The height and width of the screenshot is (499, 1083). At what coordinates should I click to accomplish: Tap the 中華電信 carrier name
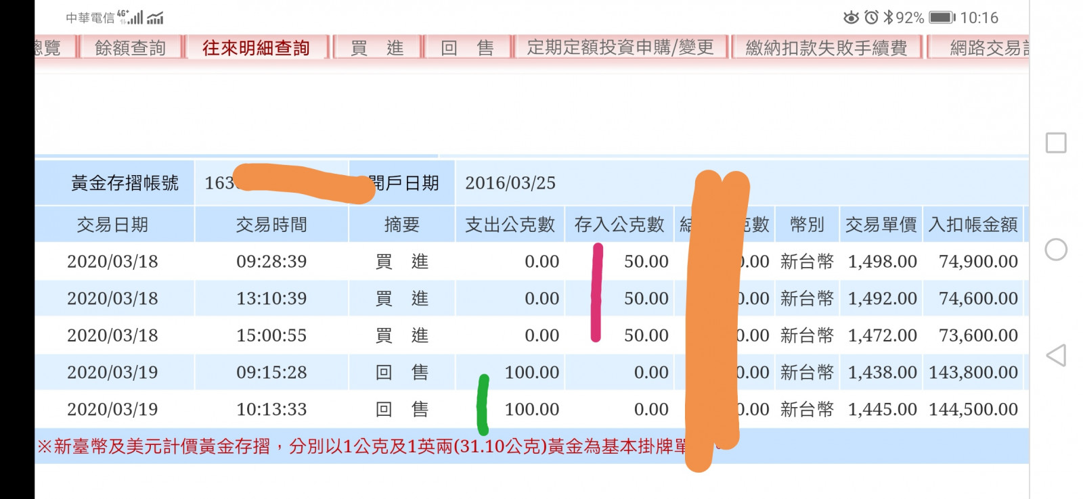pyautogui.click(x=90, y=18)
